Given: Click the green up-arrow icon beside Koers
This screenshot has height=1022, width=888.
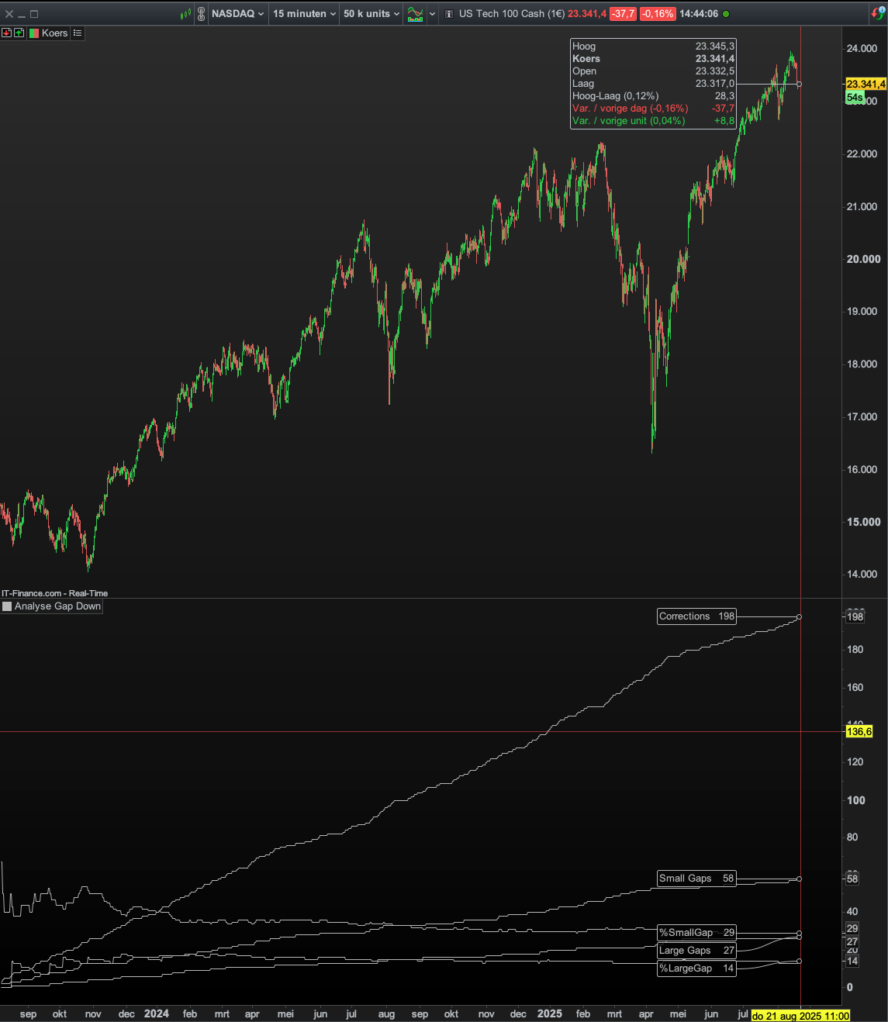Looking at the screenshot, I should point(19,33).
